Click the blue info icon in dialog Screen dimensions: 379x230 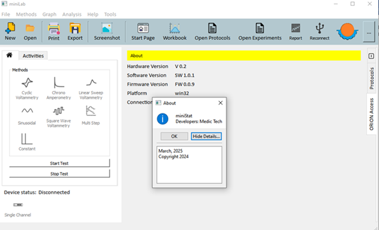point(162,119)
